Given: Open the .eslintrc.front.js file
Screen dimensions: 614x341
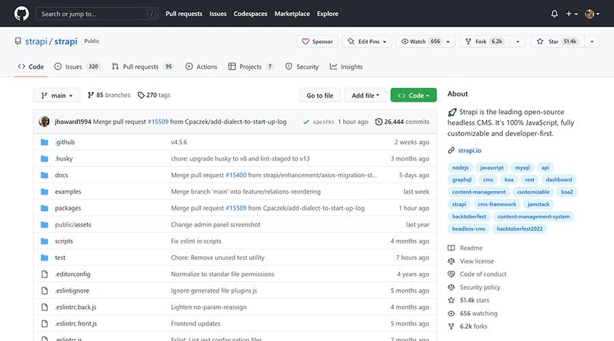Looking at the screenshot, I should 76,323.
